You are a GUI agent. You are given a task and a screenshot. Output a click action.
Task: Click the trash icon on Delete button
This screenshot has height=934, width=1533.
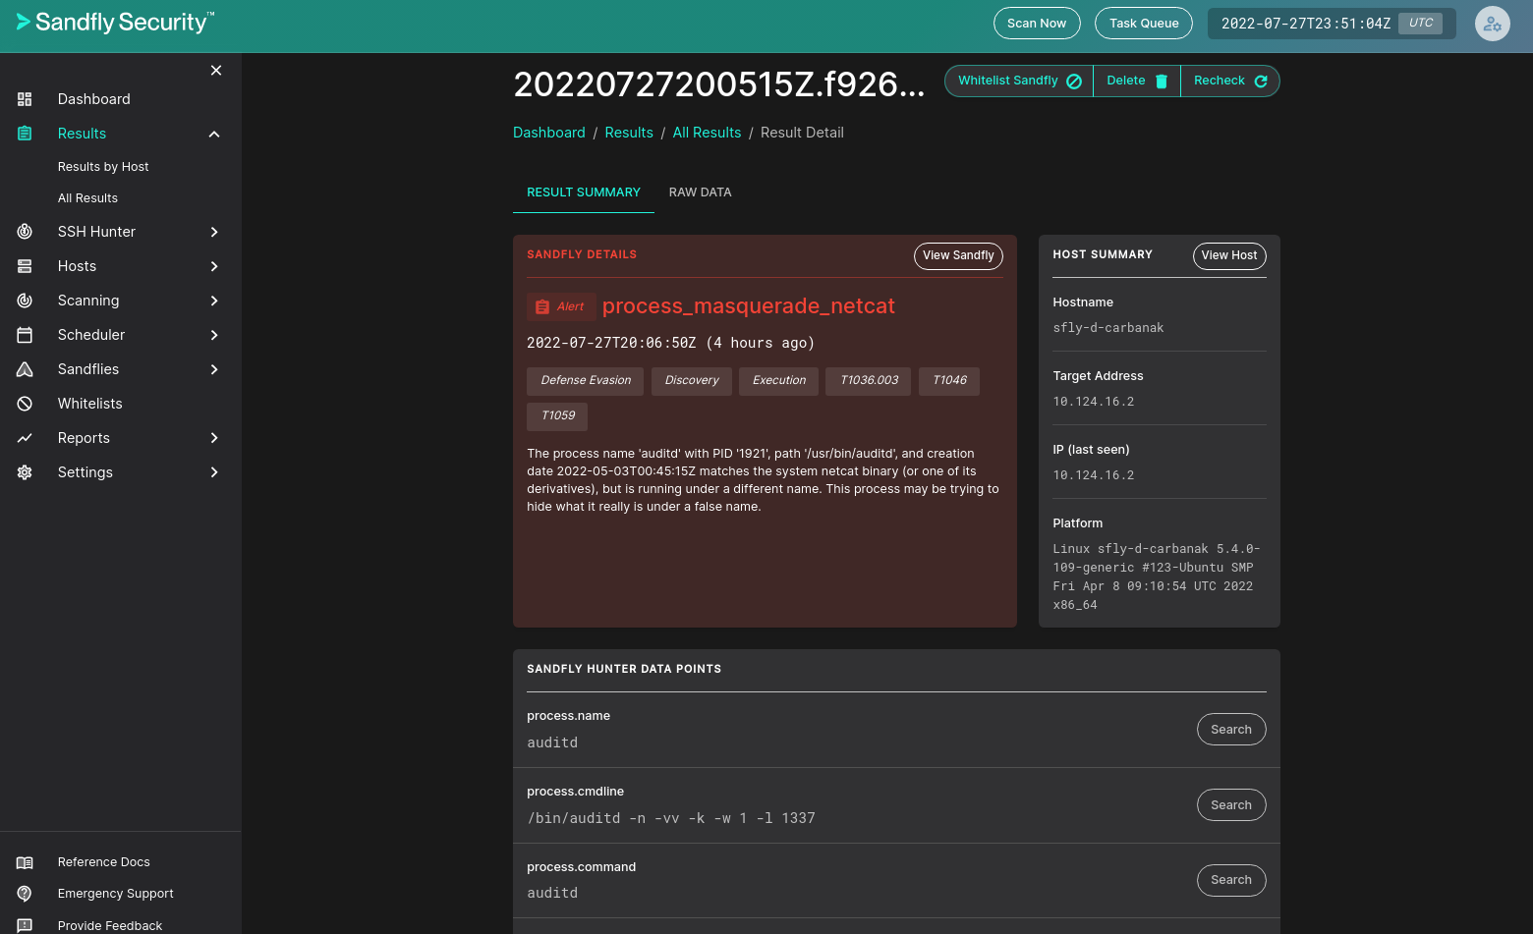coord(1162,82)
